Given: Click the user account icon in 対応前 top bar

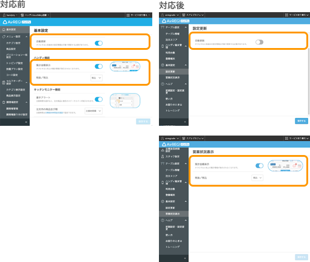Looking at the screenshot, I should click(4, 15).
